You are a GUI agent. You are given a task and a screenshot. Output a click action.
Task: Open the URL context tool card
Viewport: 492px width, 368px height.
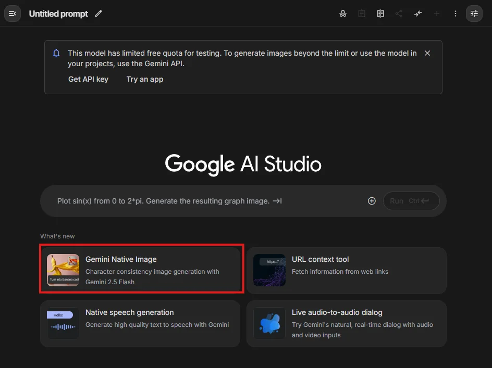coord(347,270)
